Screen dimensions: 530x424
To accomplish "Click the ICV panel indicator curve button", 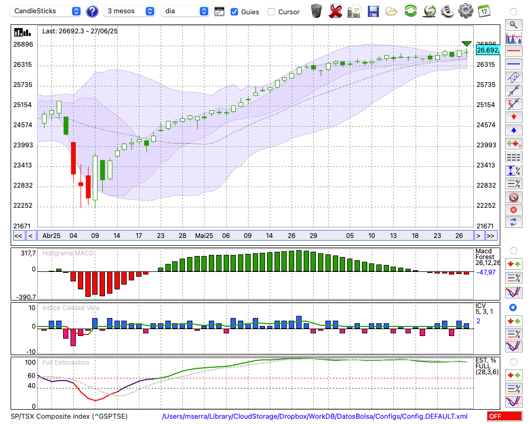I will pyautogui.click(x=514, y=347).
